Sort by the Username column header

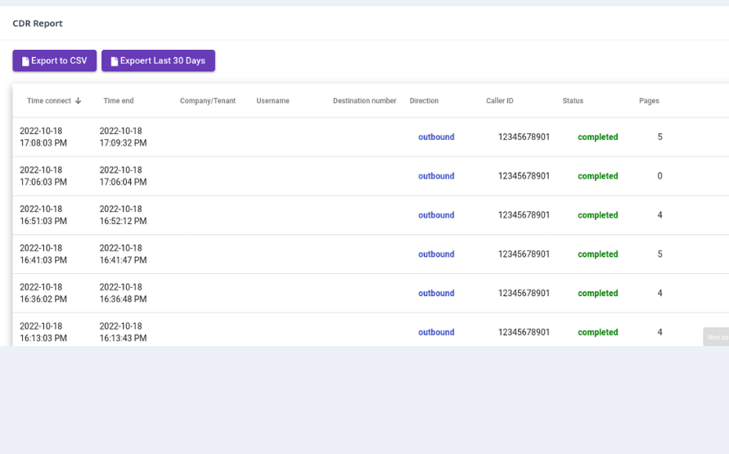tap(272, 101)
